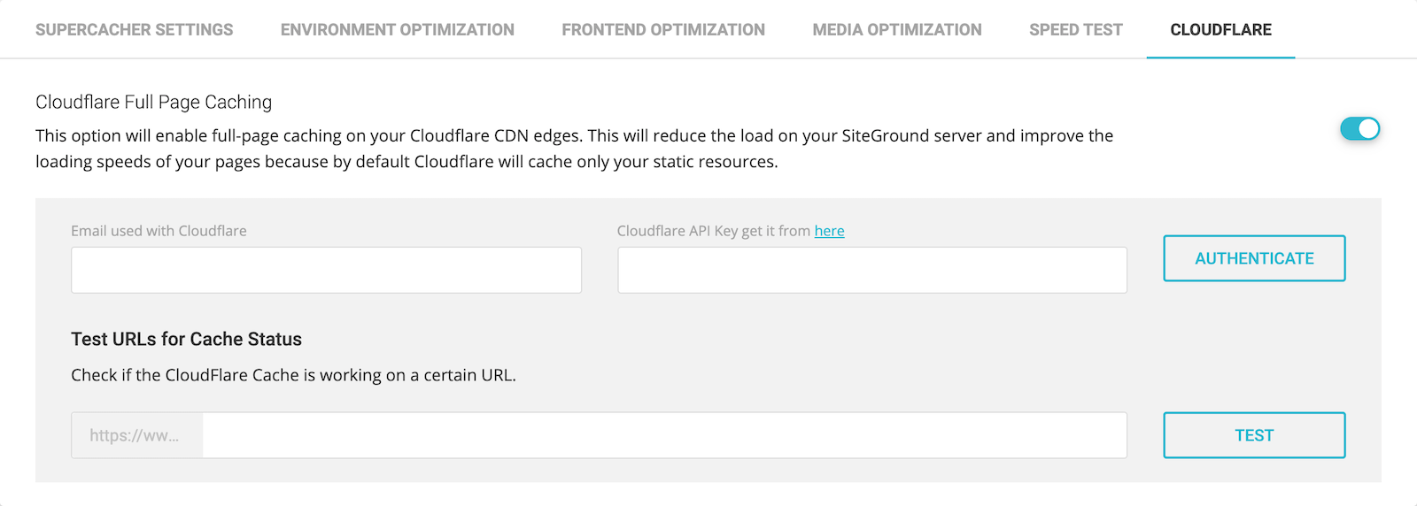Click the https://ww... URL prefix box

(136, 435)
